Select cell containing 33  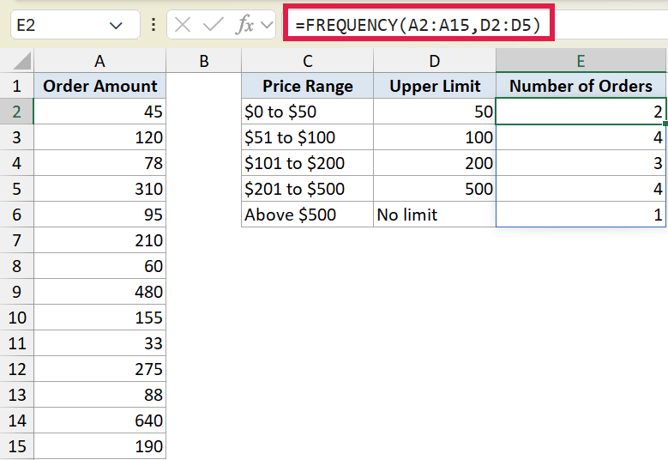pyautogui.click(x=99, y=342)
